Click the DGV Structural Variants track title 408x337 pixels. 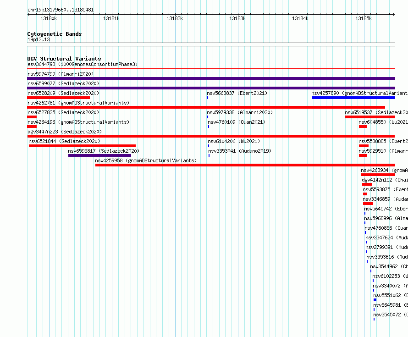pos(64,59)
